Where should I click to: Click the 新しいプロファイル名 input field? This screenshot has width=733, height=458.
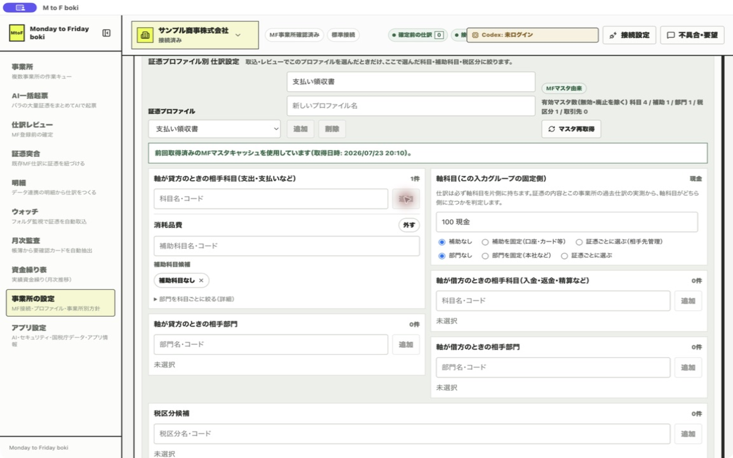411,106
